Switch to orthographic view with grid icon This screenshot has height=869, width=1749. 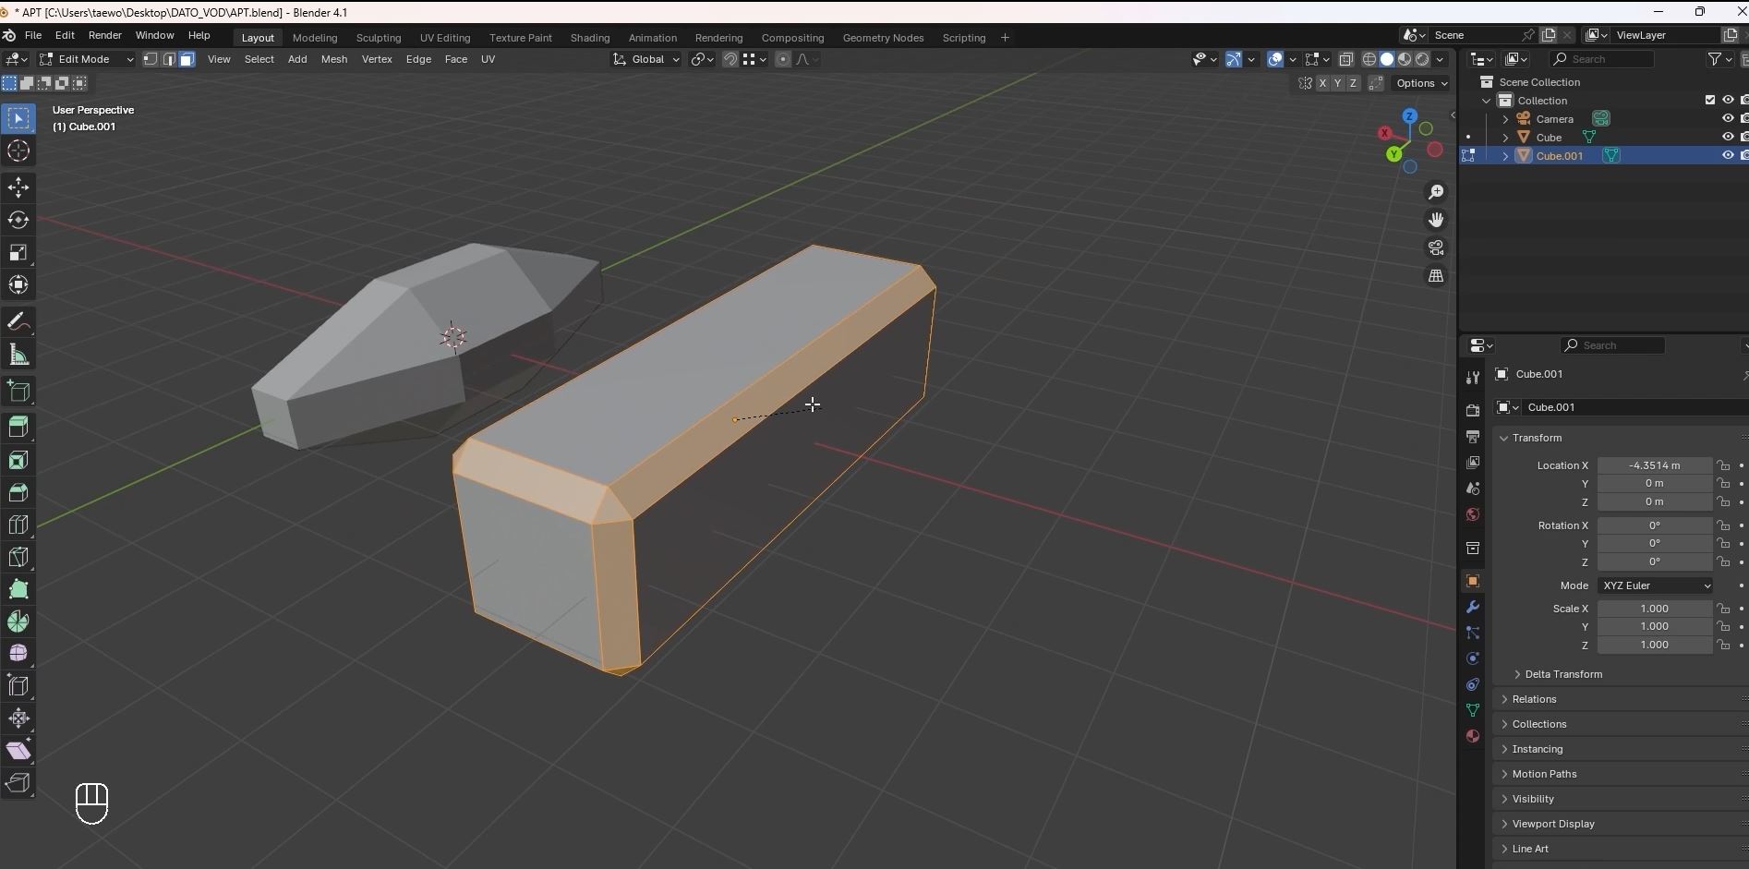tap(1436, 276)
